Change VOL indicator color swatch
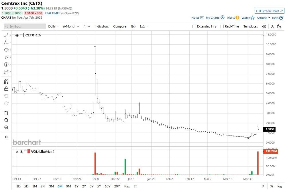The width and height of the screenshot is (285, 190). pos(29,151)
